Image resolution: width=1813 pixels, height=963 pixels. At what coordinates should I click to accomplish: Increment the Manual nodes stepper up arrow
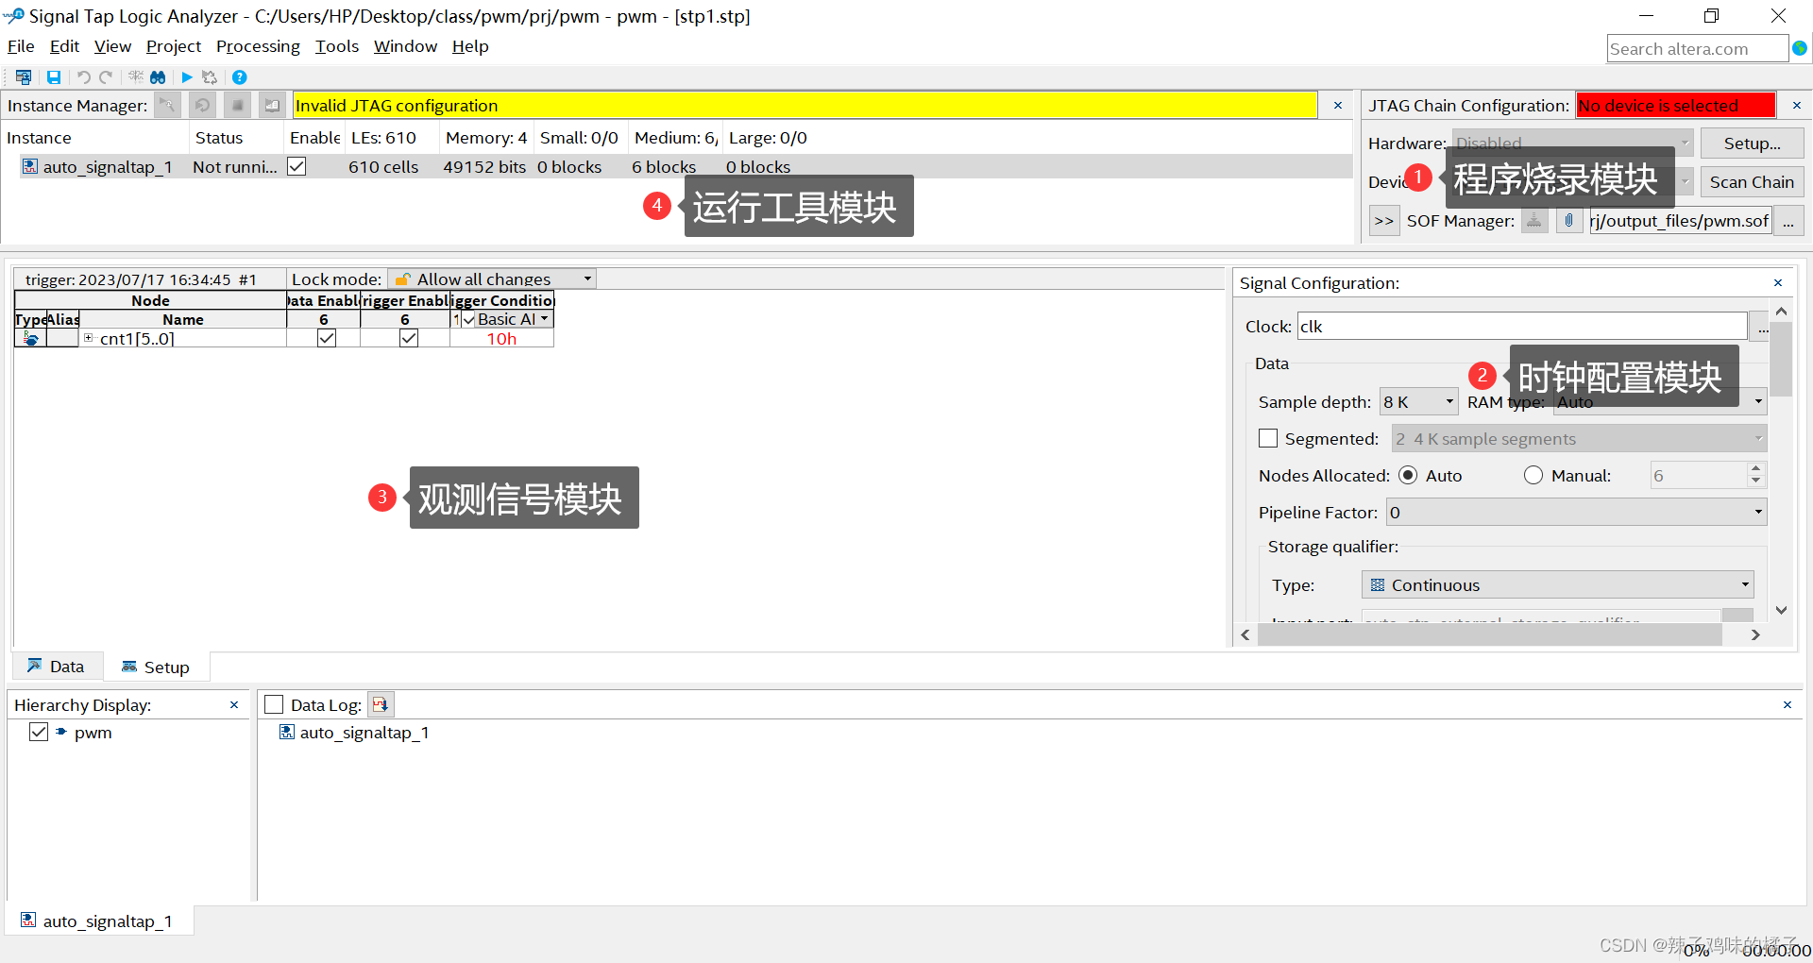(1755, 468)
